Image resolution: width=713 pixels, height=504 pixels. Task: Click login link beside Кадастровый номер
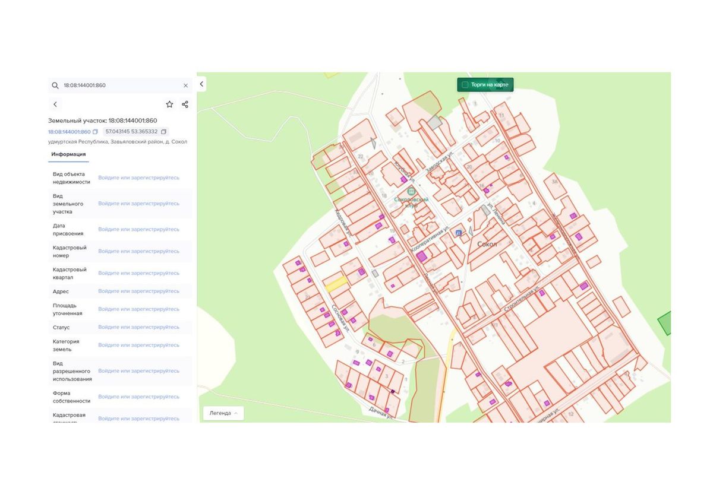coord(138,251)
